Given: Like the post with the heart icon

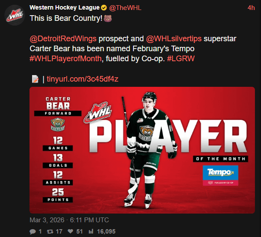Looking at the screenshot, I should pyautogui.click(x=70, y=231).
